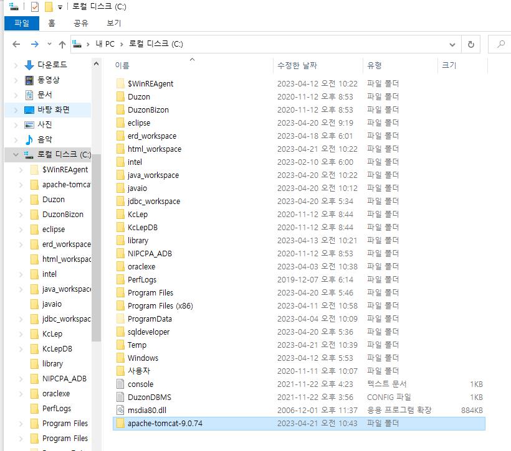Expand 다운로드 tree node
Image resolution: width=511 pixels, height=451 pixels.
click(16, 65)
